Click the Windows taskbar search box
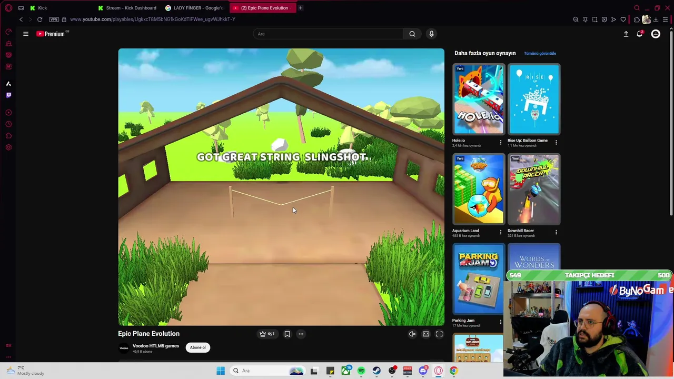The height and width of the screenshot is (379, 674). coord(268,371)
